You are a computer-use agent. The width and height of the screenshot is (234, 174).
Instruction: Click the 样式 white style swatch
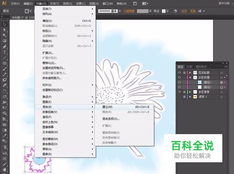(x=164, y=11)
